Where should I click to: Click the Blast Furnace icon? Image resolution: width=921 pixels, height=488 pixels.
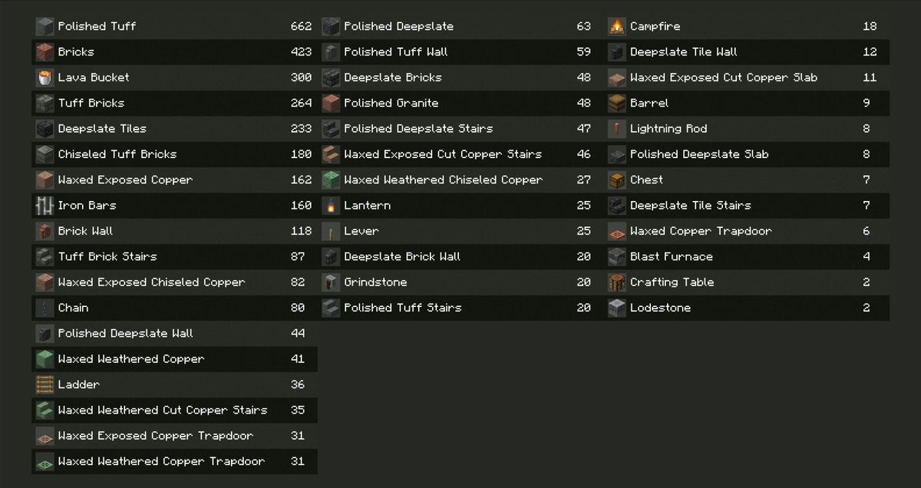point(617,256)
